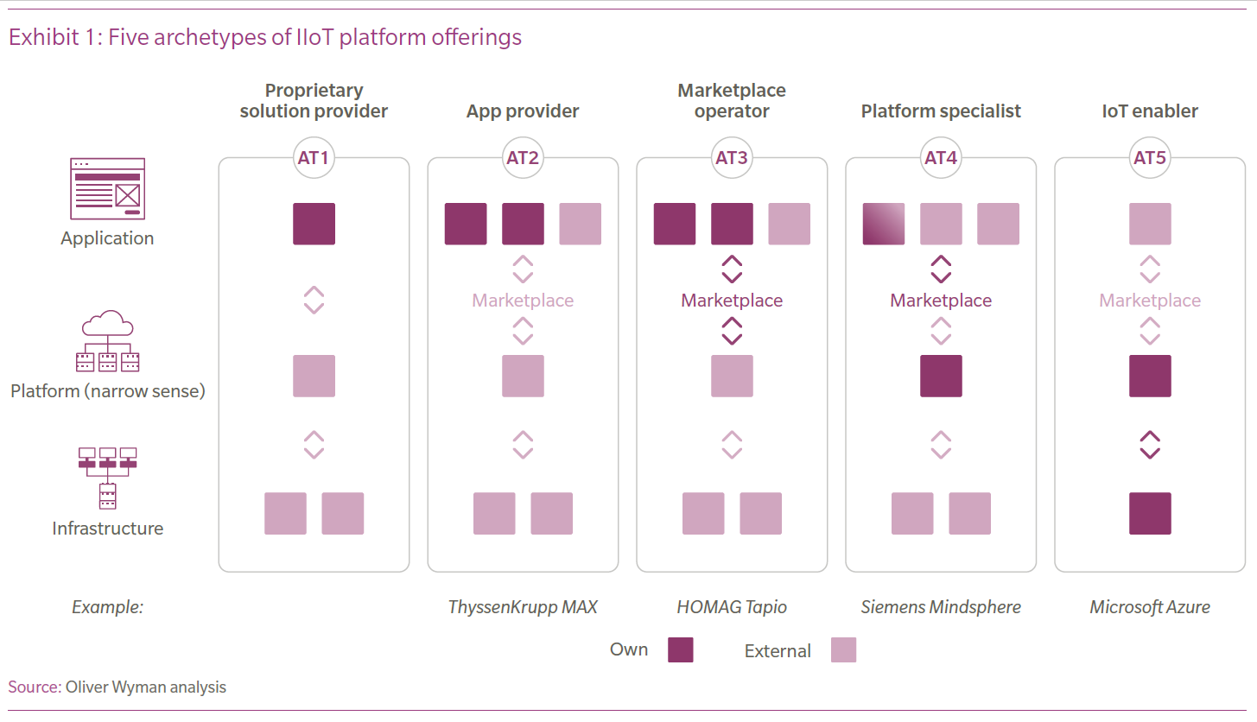Select the AT2 circle badge
1257x722 pixels.
click(x=523, y=158)
